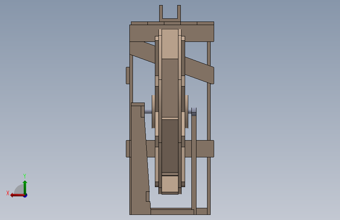The width and height of the screenshot is (340, 220).
Task: Click the blue Z axis dot of the triad
Action: point(25,195)
